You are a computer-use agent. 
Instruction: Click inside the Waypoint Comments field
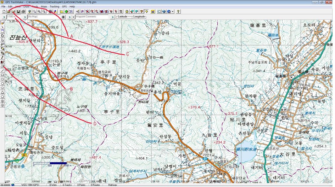pos(92,17)
